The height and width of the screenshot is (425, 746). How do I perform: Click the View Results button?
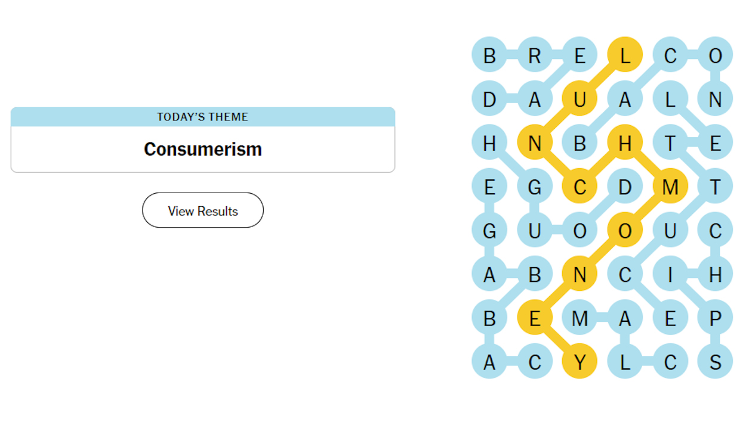(x=202, y=210)
